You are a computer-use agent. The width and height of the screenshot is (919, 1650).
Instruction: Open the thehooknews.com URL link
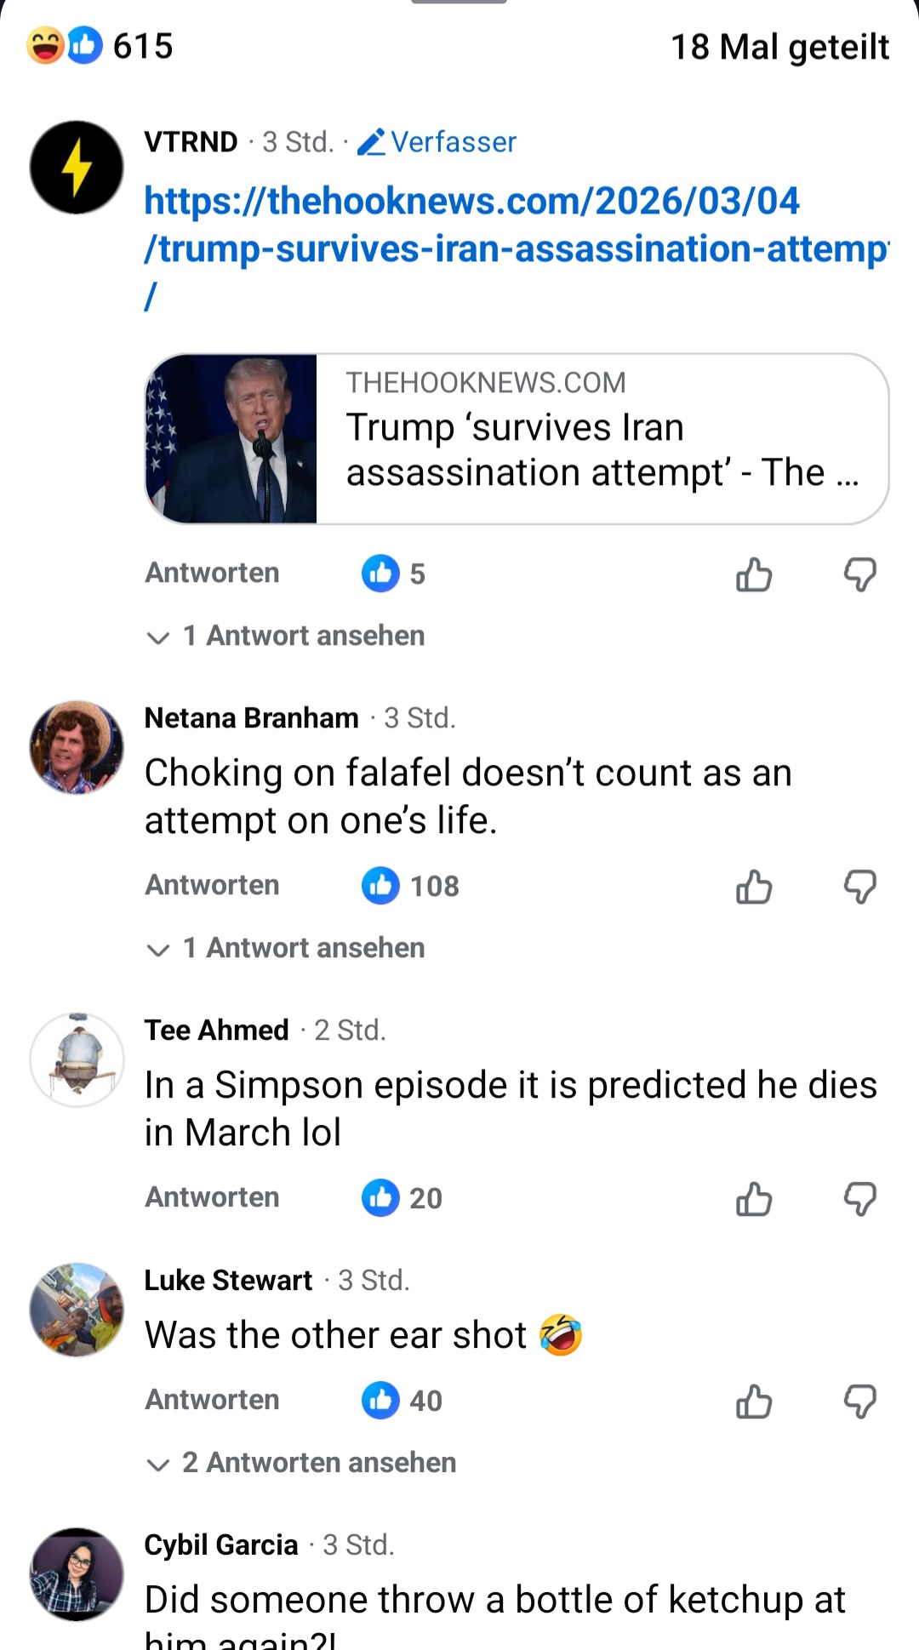[472, 225]
